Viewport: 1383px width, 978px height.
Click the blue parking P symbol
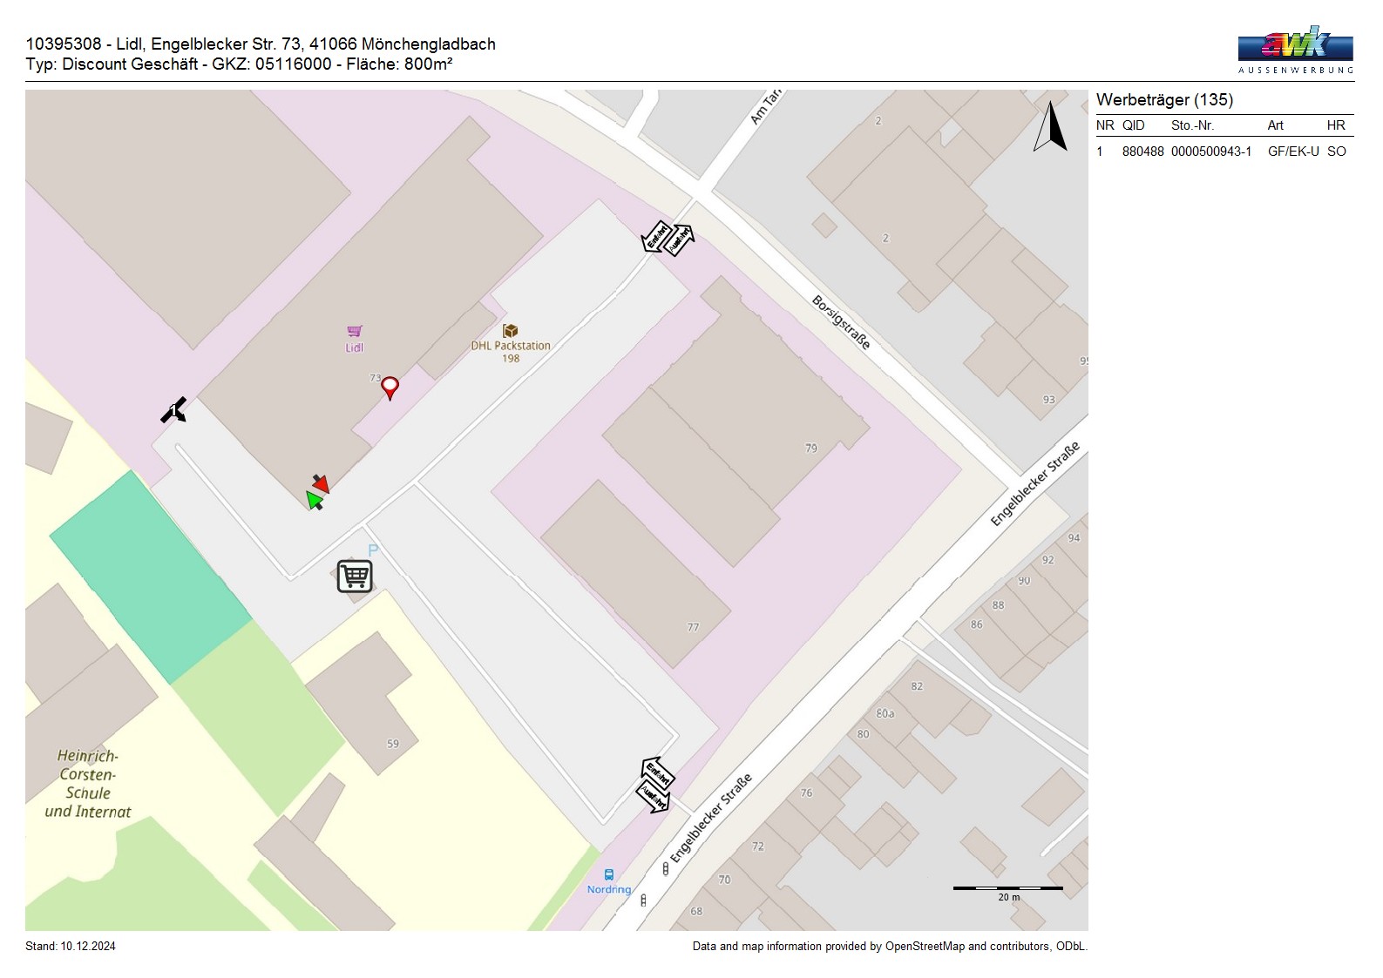coord(373,550)
